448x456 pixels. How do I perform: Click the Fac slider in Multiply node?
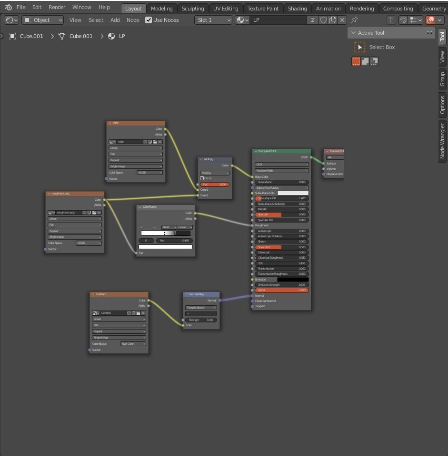coord(215,184)
